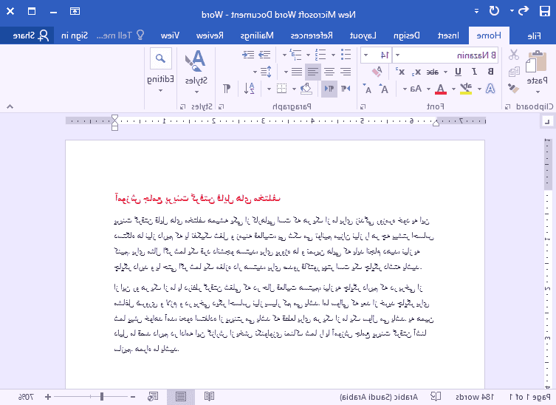Select the Format Painter brush

click(513, 87)
